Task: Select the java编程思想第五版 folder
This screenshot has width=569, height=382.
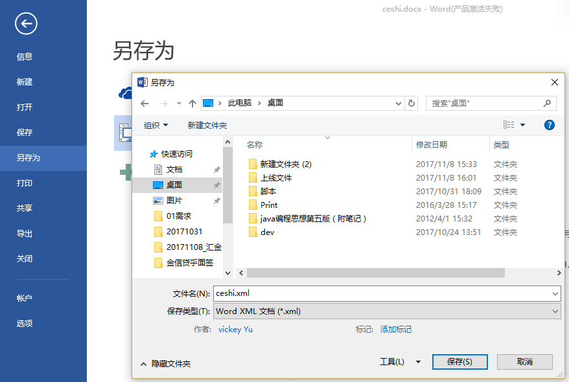Action: [308, 219]
